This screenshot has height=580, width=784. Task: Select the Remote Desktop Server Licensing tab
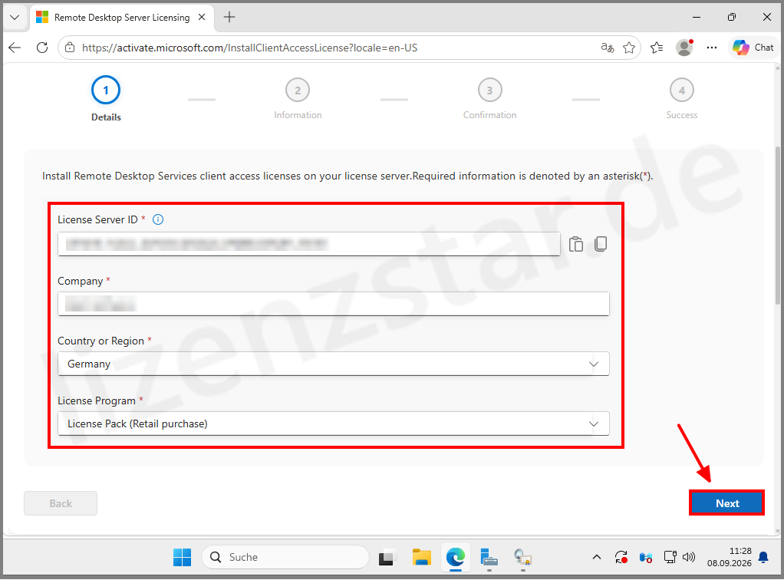122,18
